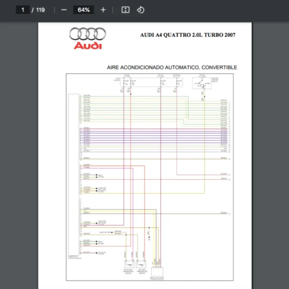This screenshot has width=289, height=289.
Task: Rotate the document counterclockwise
Action: point(141,10)
